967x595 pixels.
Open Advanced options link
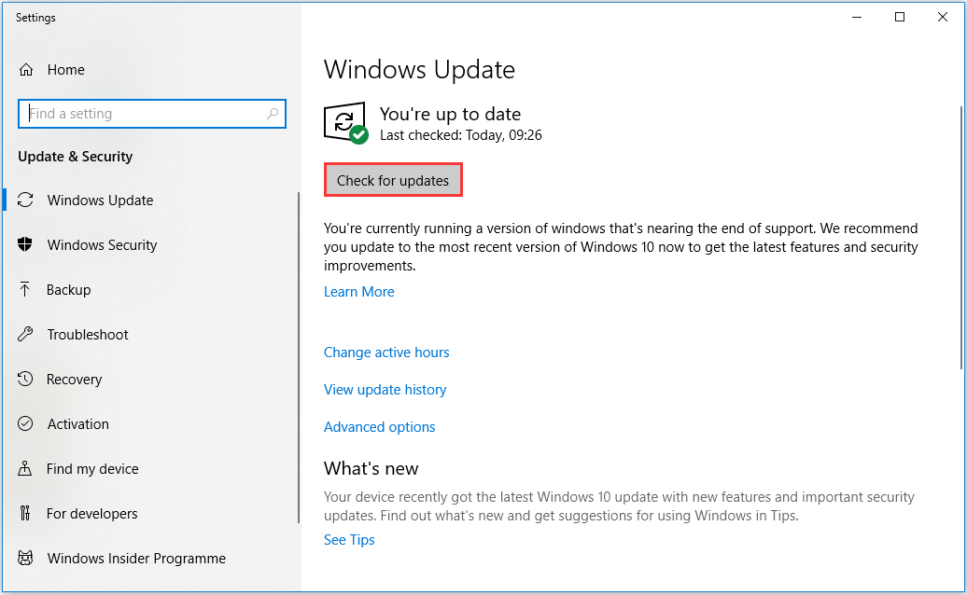(x=379, y=427)
